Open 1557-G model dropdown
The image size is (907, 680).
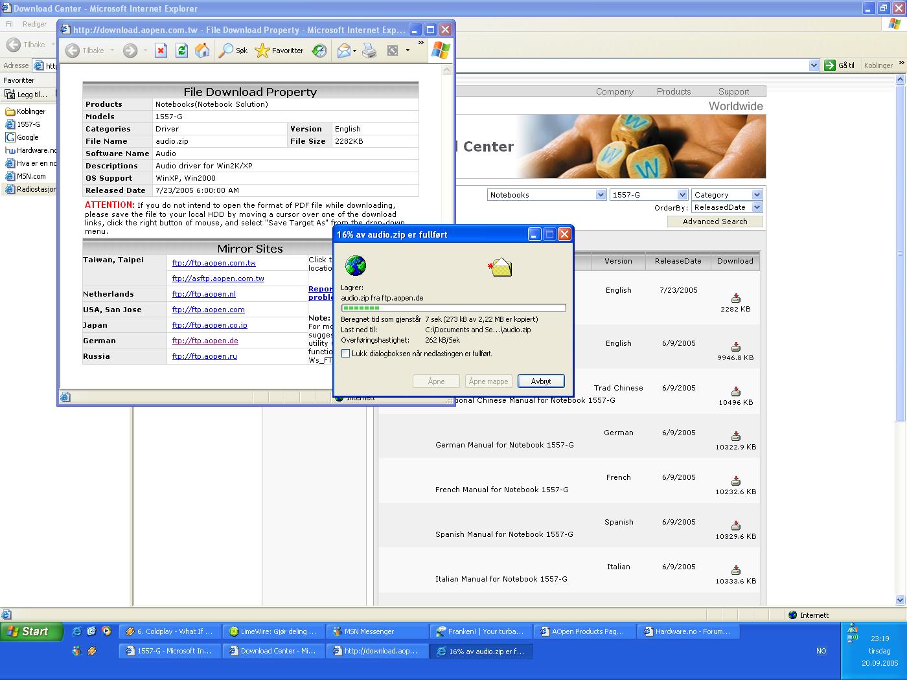(649, 195)
